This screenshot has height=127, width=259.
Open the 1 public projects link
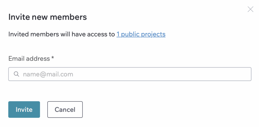[141, 34]
